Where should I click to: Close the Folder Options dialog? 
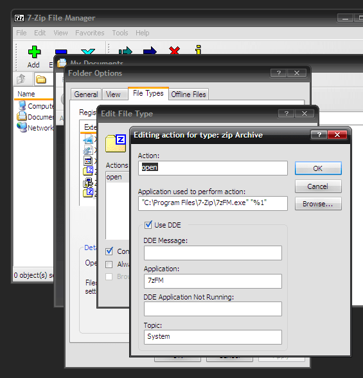point(297,73)
